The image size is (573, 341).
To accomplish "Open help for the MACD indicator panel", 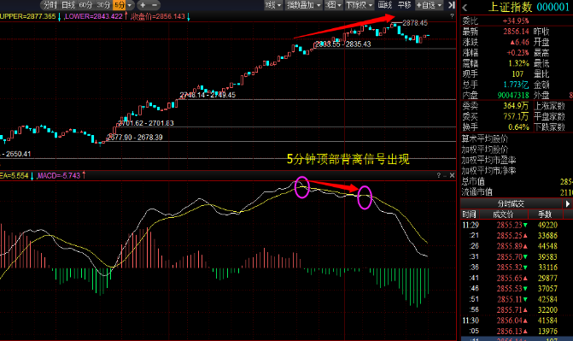I will click(439, 175).
